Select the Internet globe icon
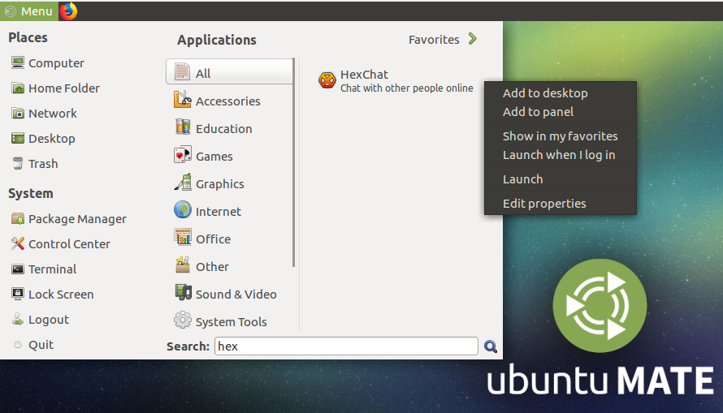 pos(183,210)
